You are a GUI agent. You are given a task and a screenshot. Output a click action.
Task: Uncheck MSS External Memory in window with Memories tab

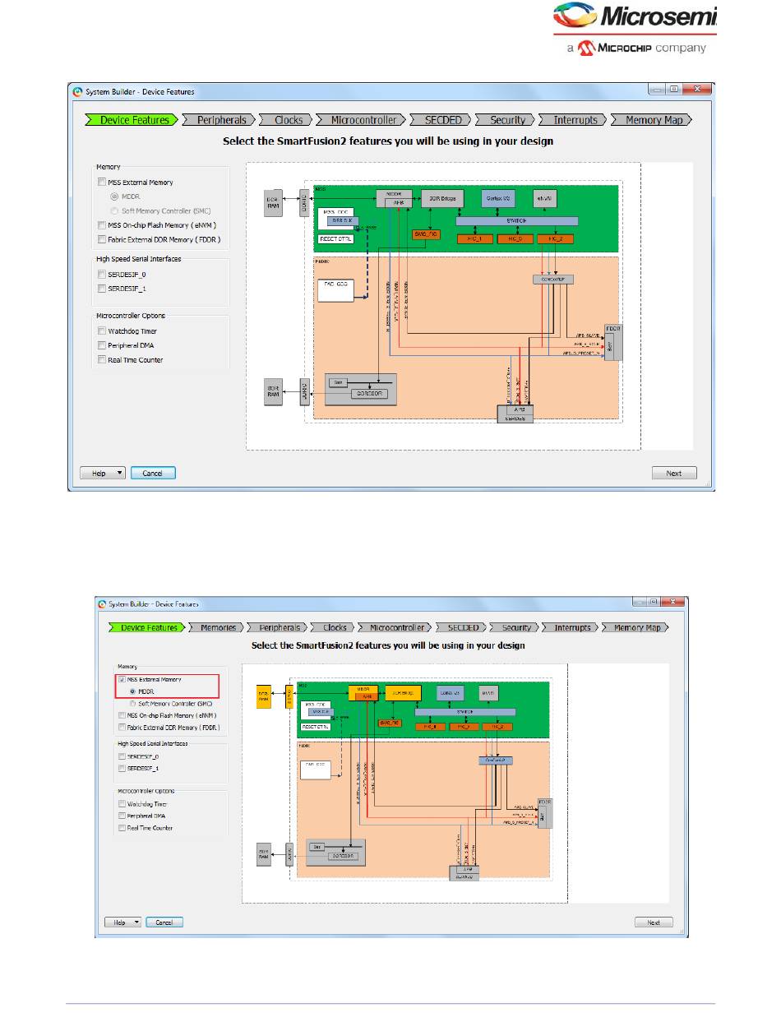tap(122, 680)
